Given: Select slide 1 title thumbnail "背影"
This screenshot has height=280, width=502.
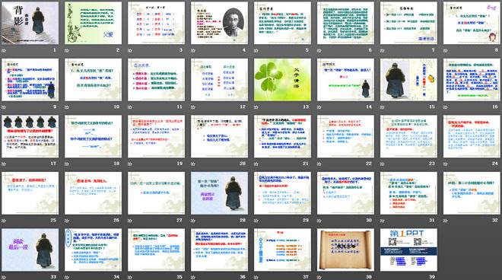Looking at the screenshot, I should click(30, 23).
